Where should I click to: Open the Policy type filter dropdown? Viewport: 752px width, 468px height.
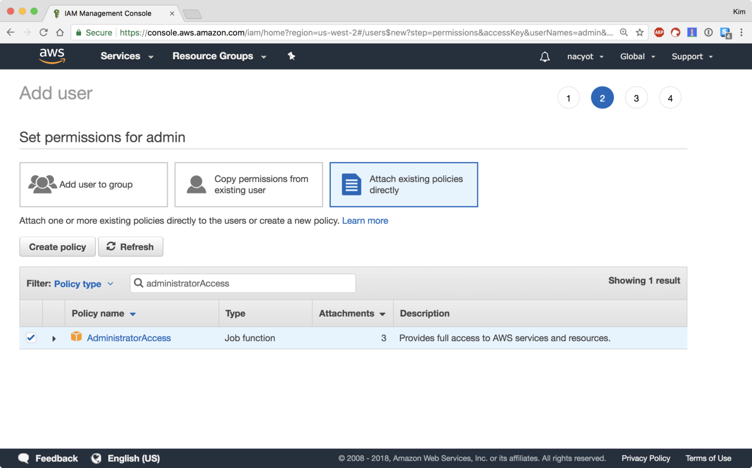click(x=83, y=284)
